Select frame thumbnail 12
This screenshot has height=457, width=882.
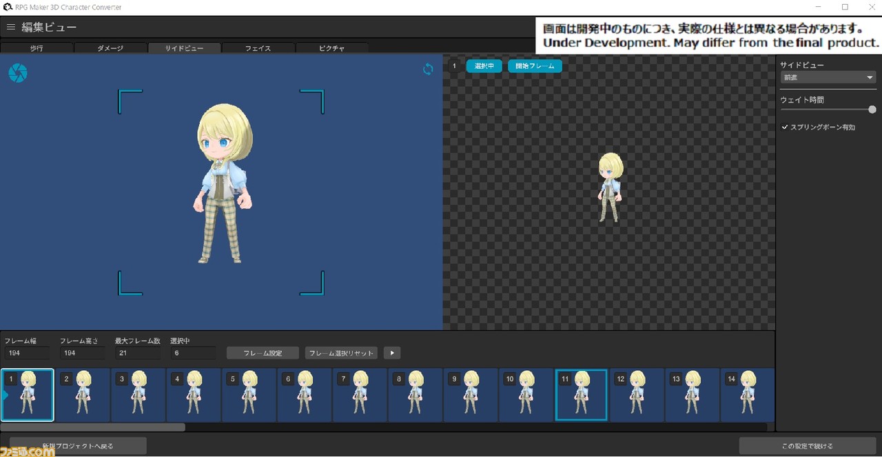637,395
